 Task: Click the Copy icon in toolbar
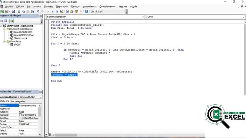click(23, 11)
